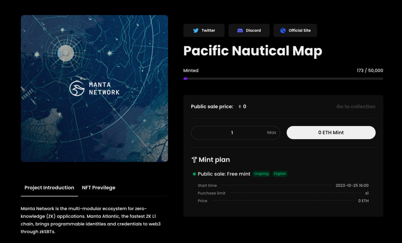
Task: Open the Twitter link button
Action: 204,30
